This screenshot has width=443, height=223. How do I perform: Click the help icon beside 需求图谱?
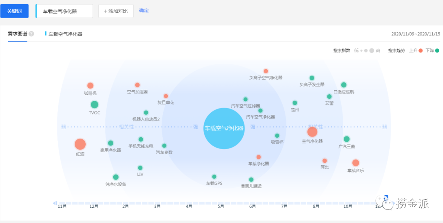[32, 34]
